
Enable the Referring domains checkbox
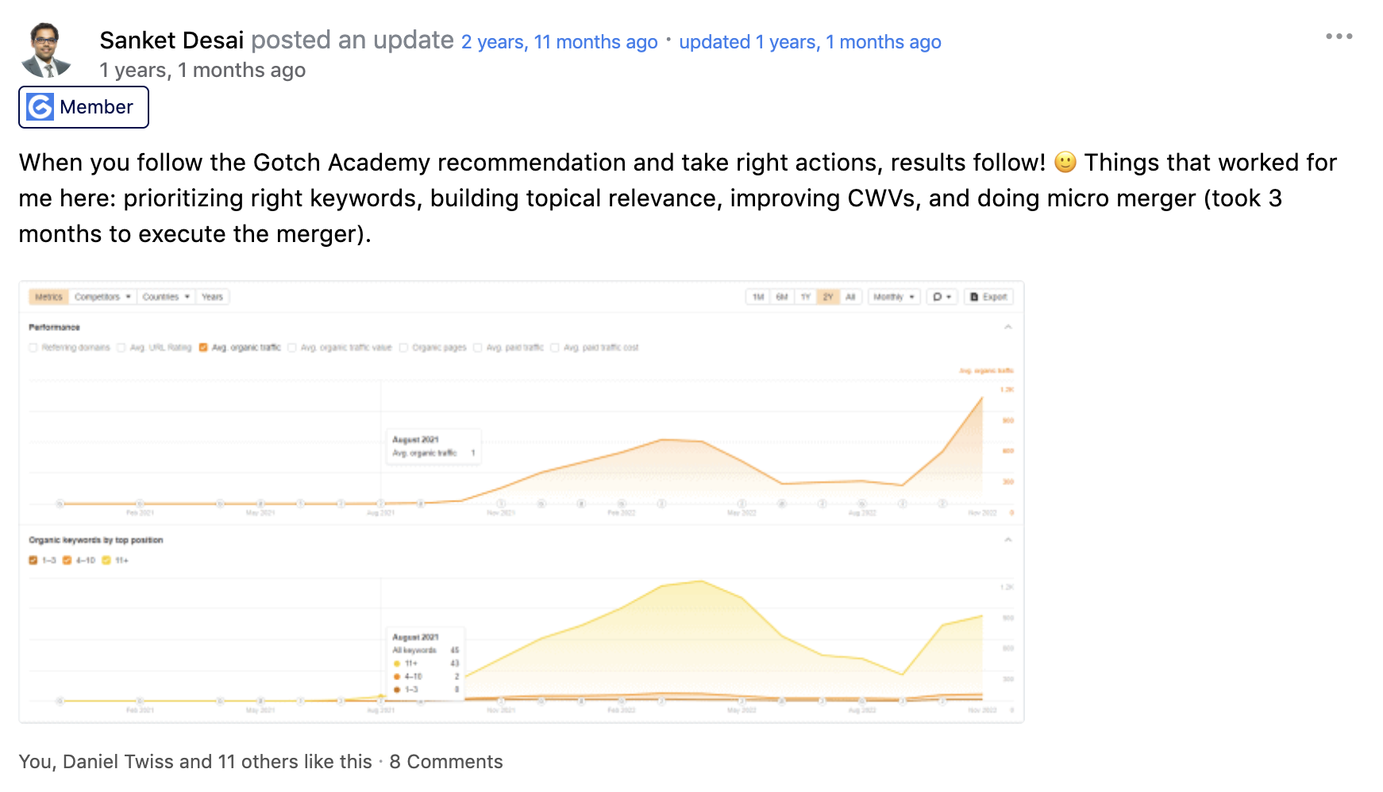pyautogui.click(x=33, y=348)
